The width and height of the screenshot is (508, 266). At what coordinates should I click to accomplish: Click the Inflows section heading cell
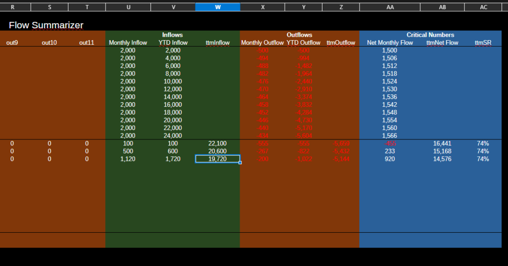pyautogui.click(x=172, y=35)
